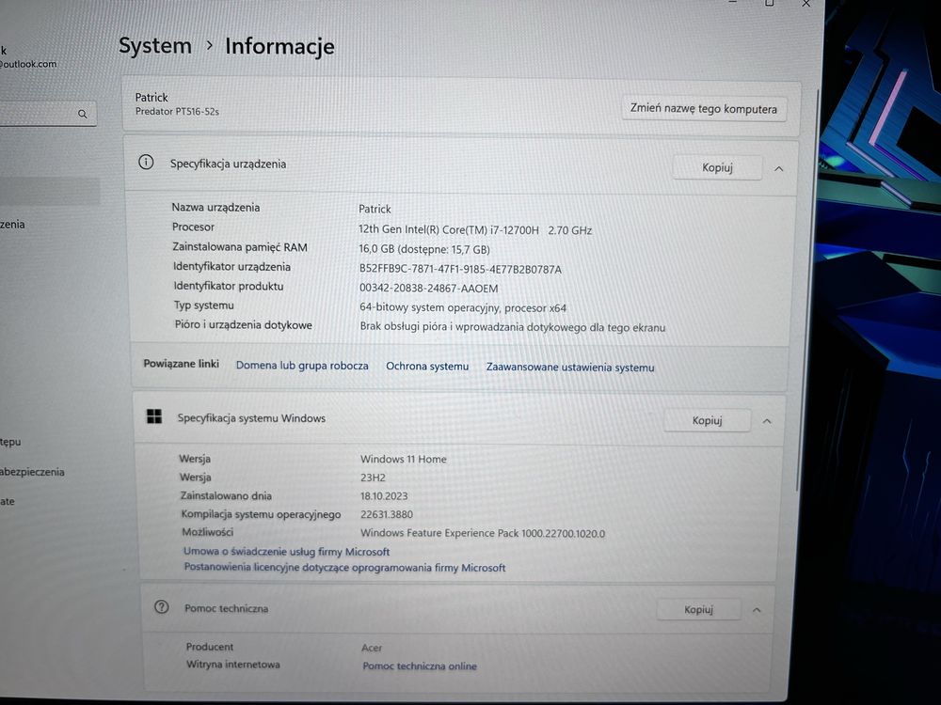
Task: Open Domena lub grupa robocza link
Action: click(x=302, y=365)
